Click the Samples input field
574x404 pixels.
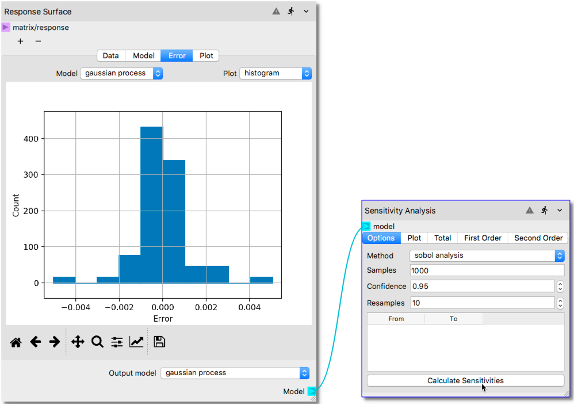click(487, 270)
